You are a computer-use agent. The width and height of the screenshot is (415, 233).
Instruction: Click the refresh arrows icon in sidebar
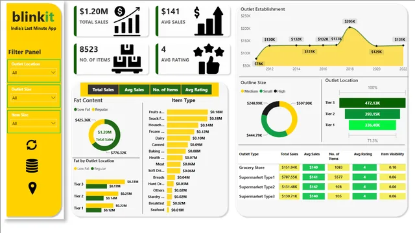(x=32, y=145)
